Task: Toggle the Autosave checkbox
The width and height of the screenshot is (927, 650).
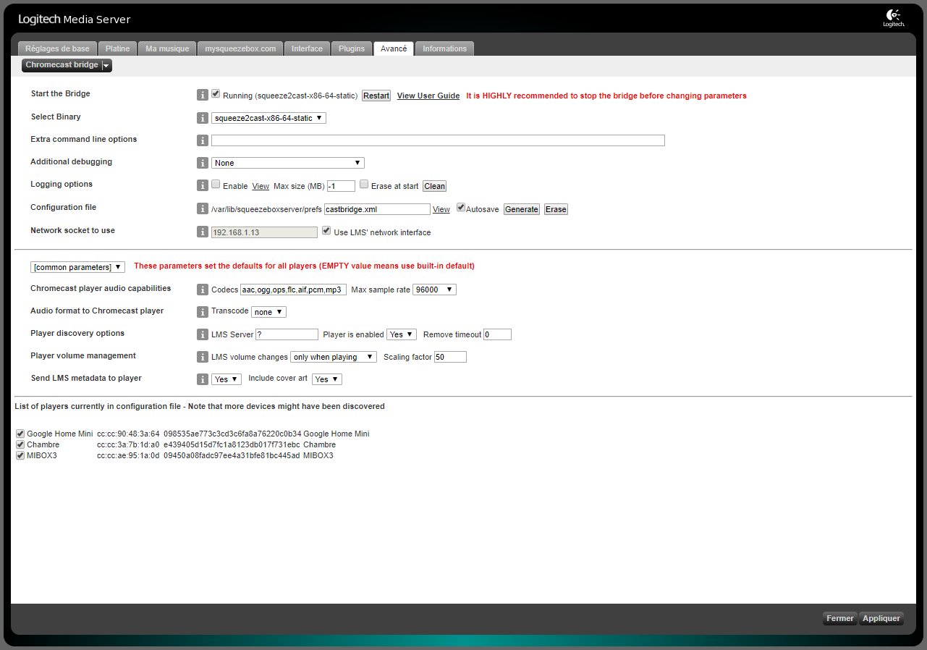Action: click(x=460, y=208)
